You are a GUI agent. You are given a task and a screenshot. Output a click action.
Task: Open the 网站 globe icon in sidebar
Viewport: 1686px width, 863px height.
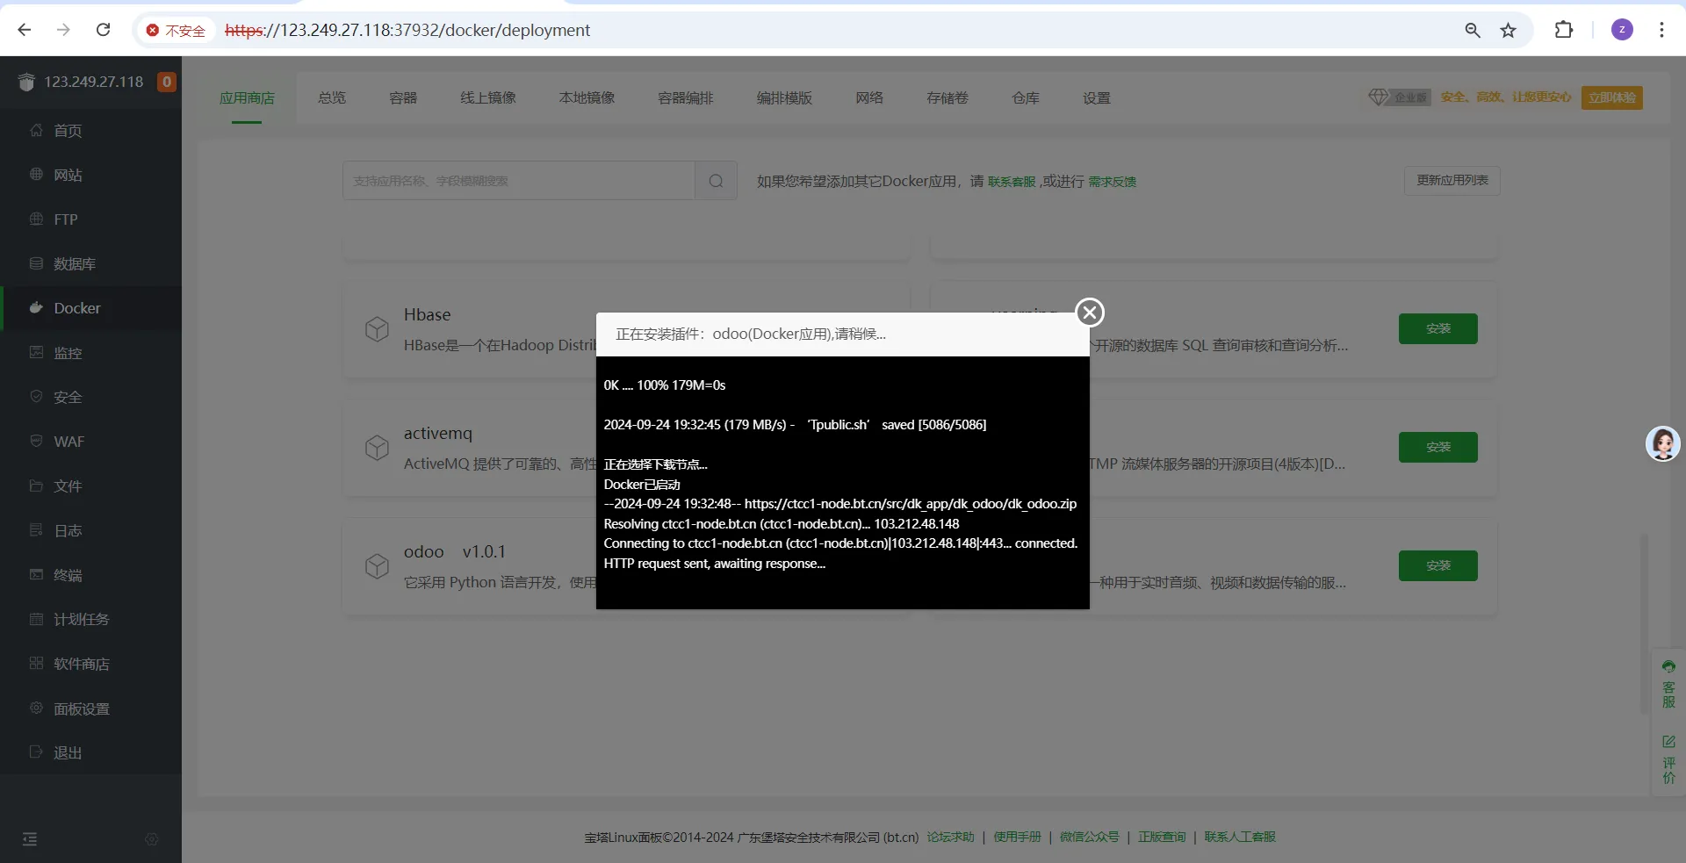(36, 175)
